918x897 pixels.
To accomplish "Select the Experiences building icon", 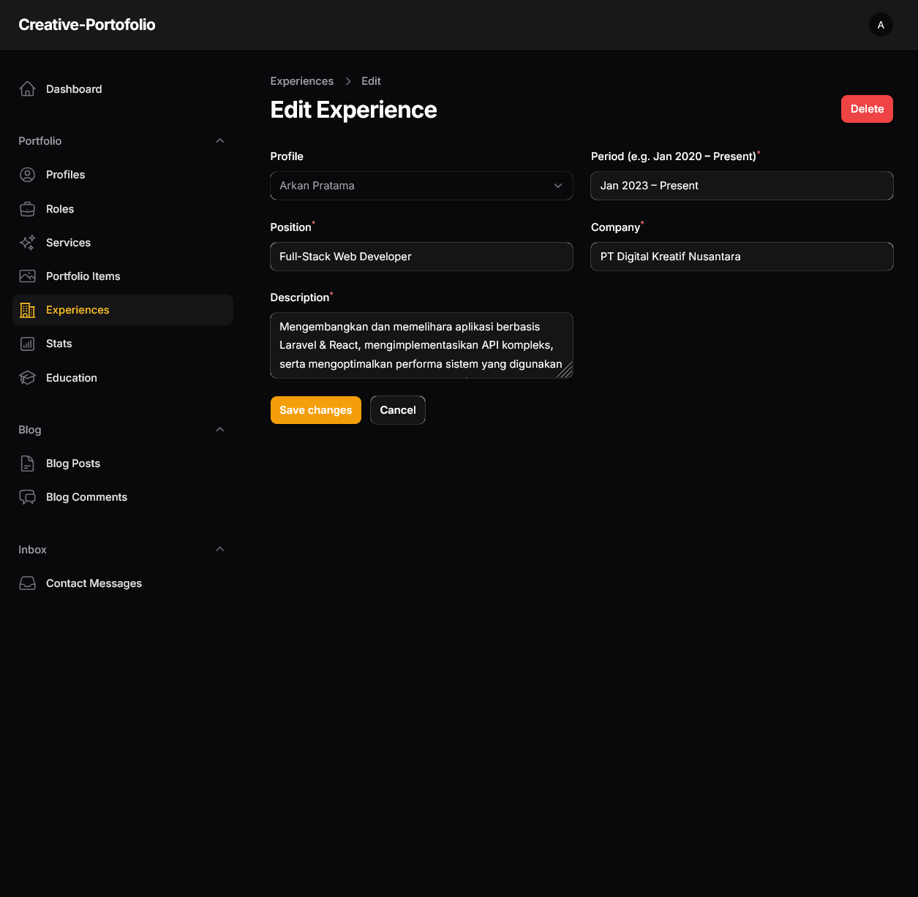I will click(27, 309).
